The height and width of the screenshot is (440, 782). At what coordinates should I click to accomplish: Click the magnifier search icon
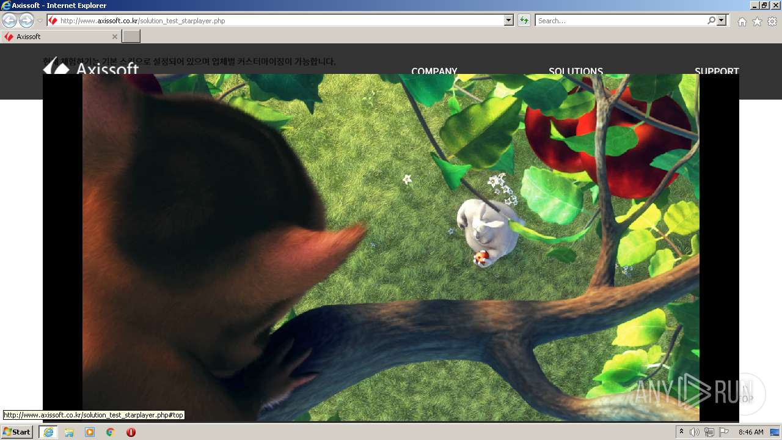point(711,20)
